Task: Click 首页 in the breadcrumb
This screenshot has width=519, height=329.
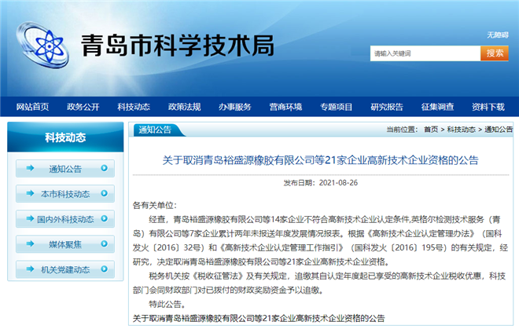Action: pyautogui.click(x=431, y=130)
